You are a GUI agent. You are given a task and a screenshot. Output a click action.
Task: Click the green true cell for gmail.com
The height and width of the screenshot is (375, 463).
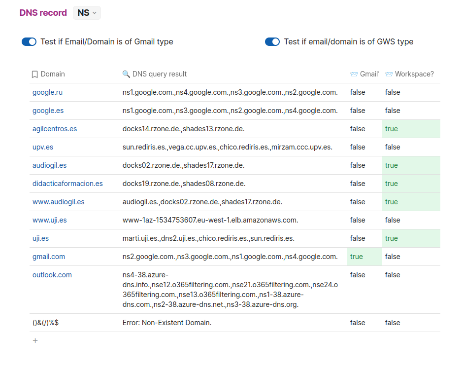click(x=364, y=257)
